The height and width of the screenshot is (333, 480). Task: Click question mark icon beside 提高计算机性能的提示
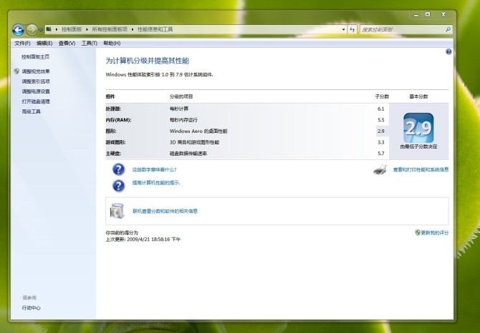click(118, 186)
